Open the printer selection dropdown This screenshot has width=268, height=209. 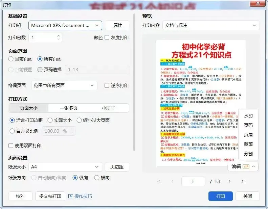coord(65,25)
